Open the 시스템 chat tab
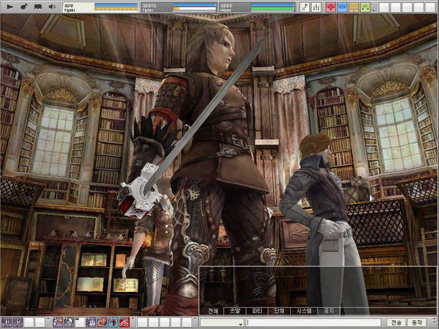The width and height of the screenshot is (439, 329). [x=303, y=311]
